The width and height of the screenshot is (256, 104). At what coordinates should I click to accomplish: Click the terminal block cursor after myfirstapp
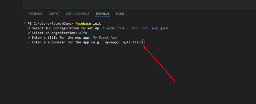pyautogui.click(x=143, y=42)
